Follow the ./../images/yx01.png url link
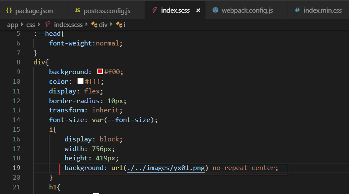 point(166,168)
